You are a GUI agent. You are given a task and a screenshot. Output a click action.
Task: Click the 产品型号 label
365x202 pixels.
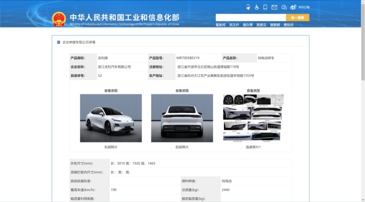156,58
